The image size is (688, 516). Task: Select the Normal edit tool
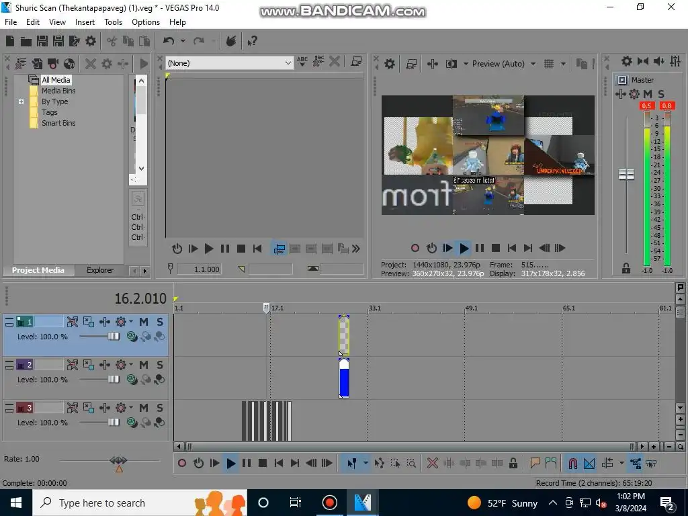coord(352,463)
